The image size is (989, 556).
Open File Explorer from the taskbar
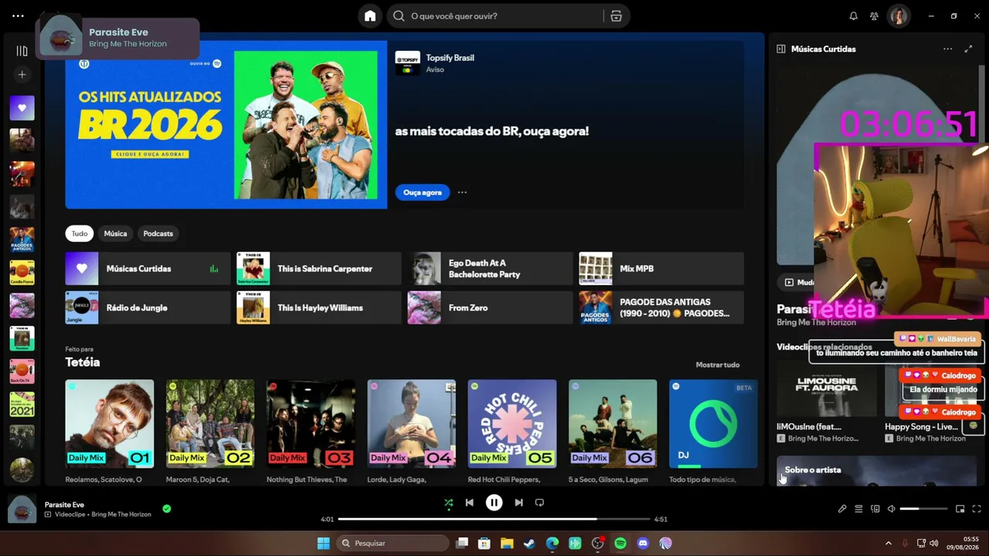(x=507, y=543)
